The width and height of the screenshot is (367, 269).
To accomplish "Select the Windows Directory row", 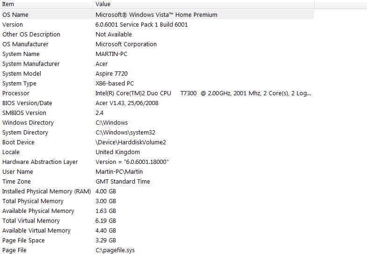I will tap(157, 123).
